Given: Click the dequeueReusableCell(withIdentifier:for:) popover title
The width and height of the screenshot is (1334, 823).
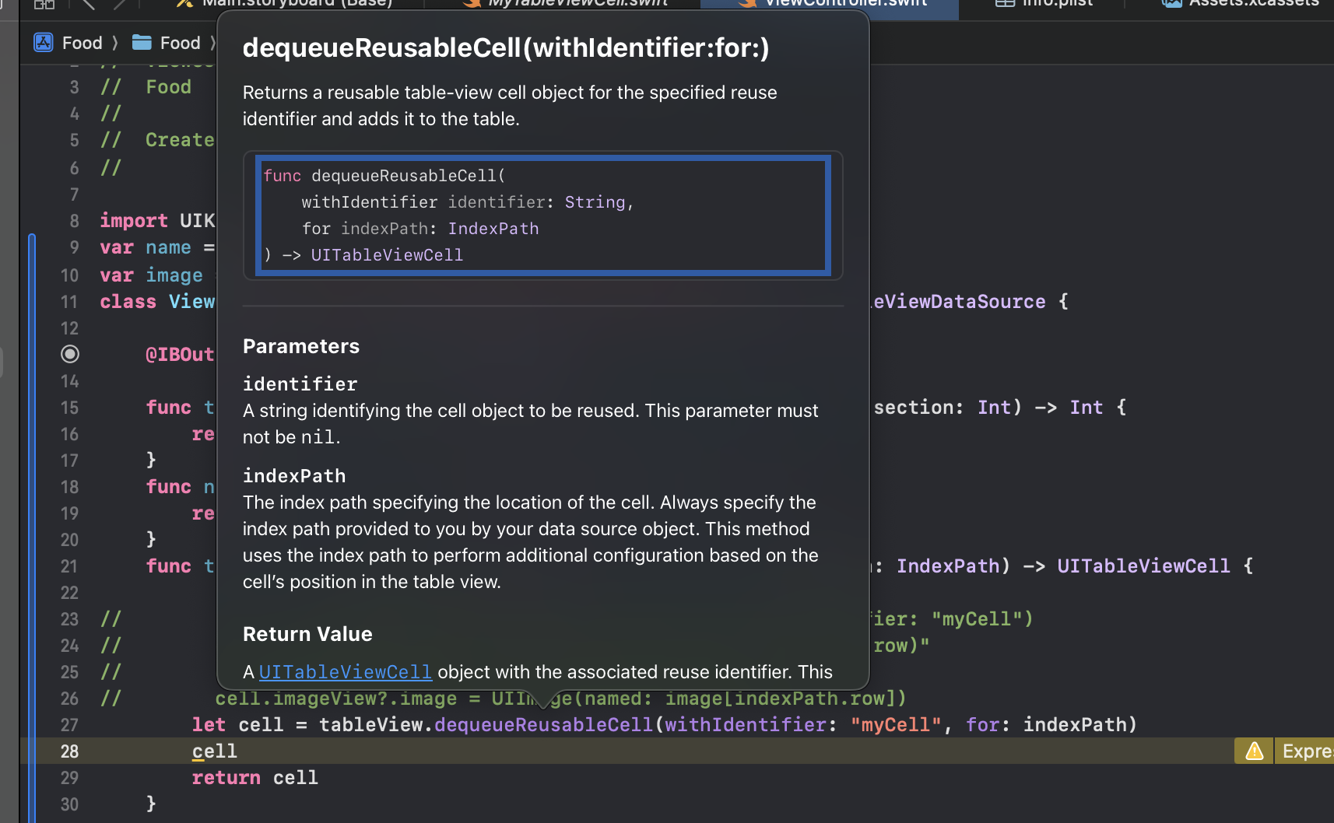Looking at the screenshot, I should [x=506, y=47].
